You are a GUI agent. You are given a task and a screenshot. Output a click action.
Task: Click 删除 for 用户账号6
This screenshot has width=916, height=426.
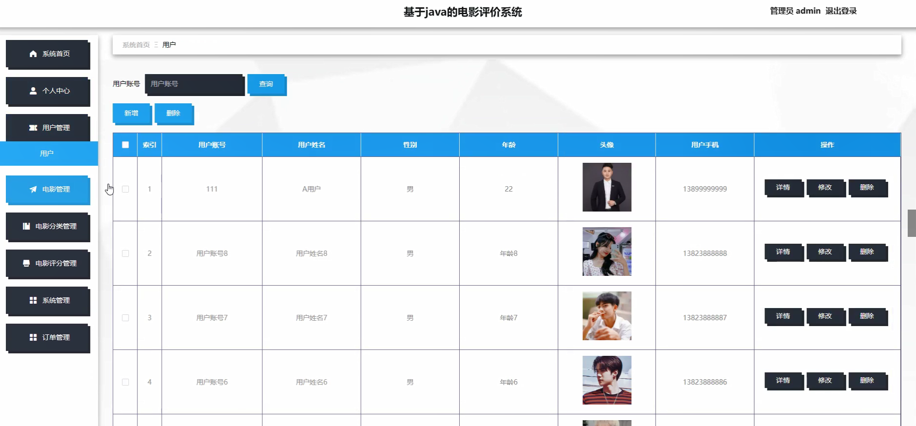tap(868, 381)
